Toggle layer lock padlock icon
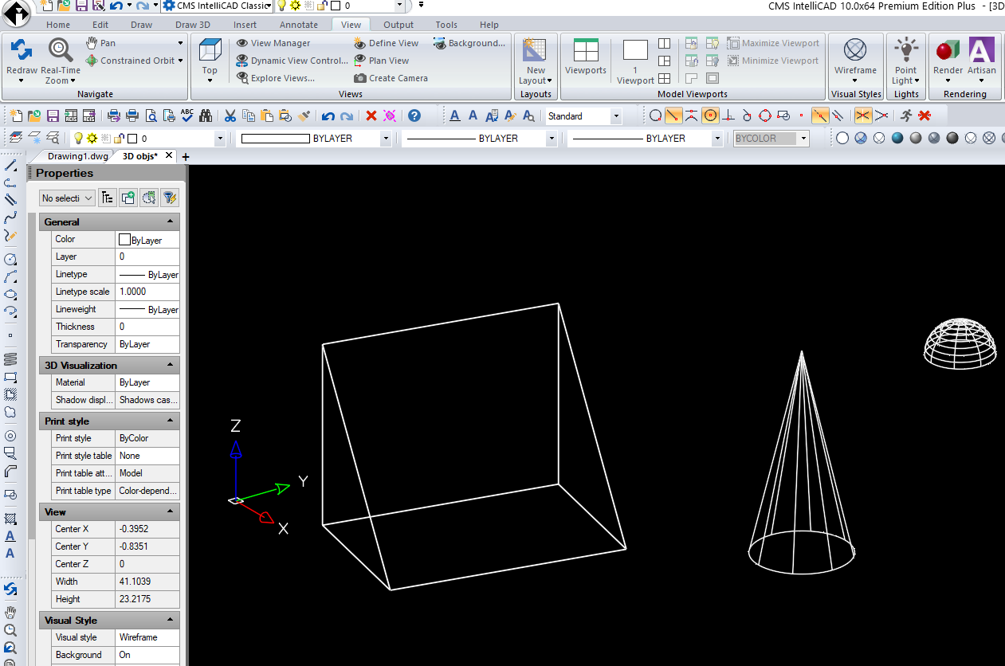This screenshot has width=1005, height=666. pyautogui.click(x=119, y=139)
